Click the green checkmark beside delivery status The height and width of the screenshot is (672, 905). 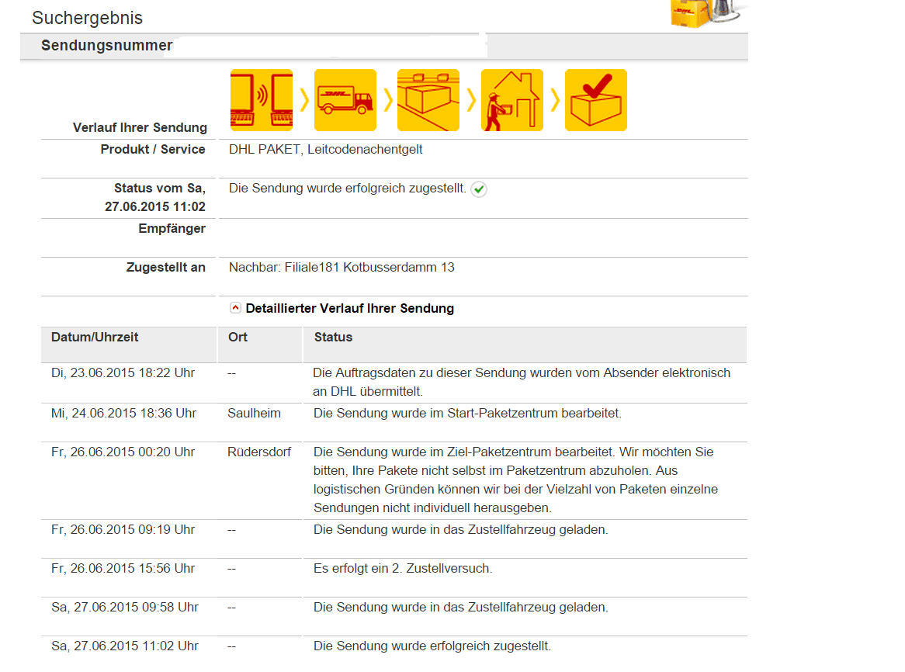(x=478, y=189)
